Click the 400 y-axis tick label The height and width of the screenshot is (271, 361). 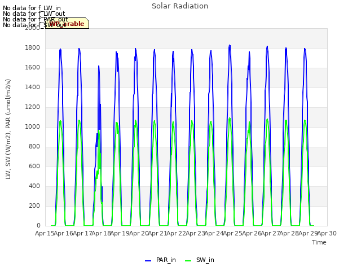tap(34, 186)
